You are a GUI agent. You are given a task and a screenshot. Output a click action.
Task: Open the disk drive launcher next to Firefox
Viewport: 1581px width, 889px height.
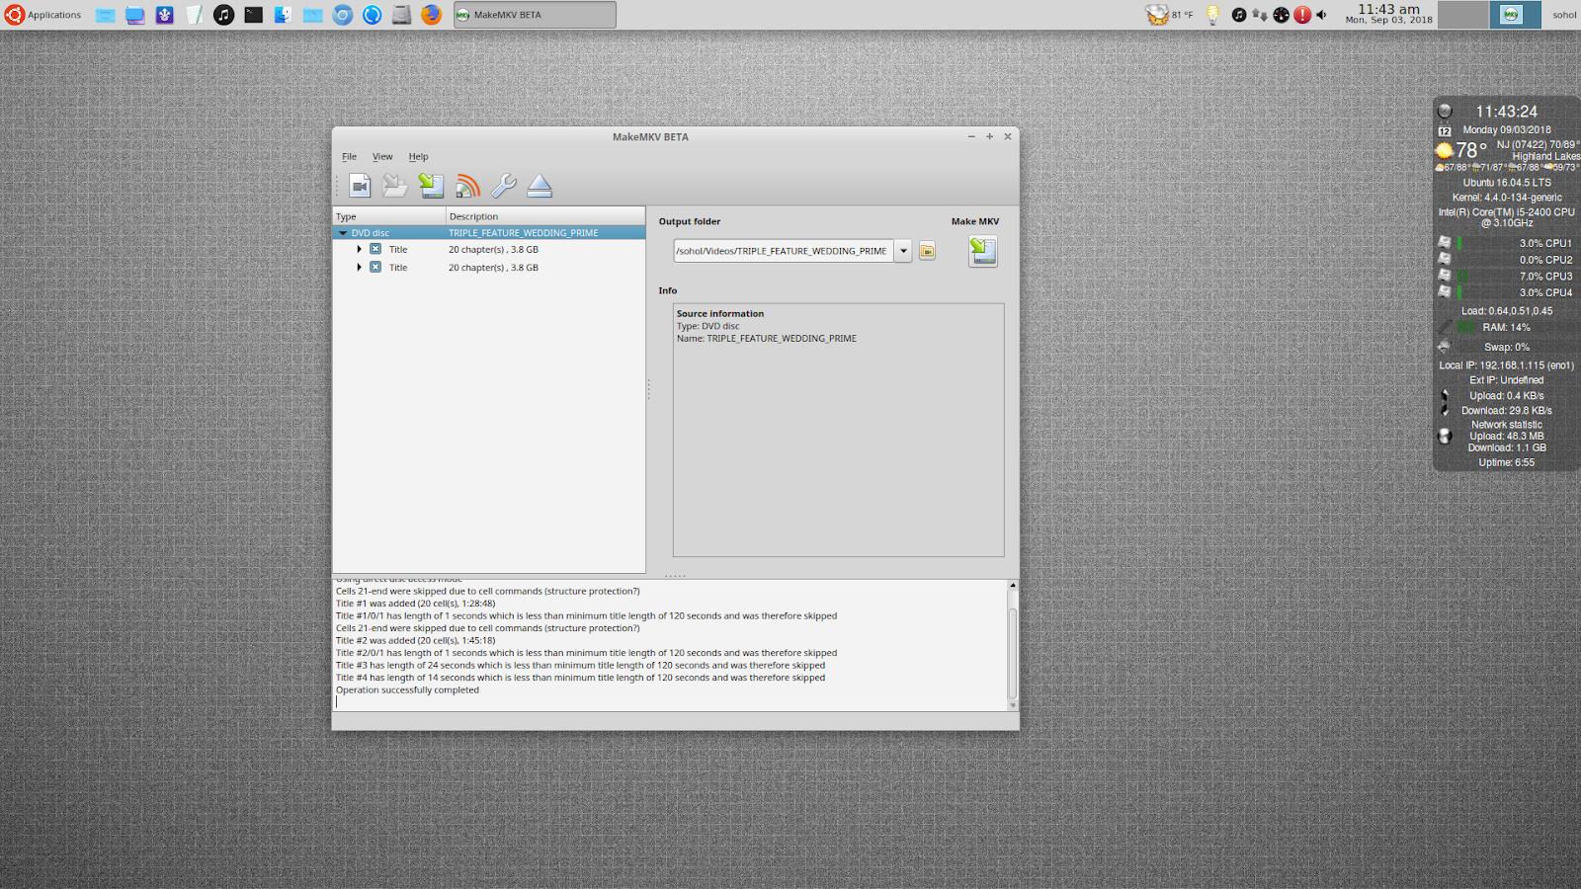click(x=401, y=15)
